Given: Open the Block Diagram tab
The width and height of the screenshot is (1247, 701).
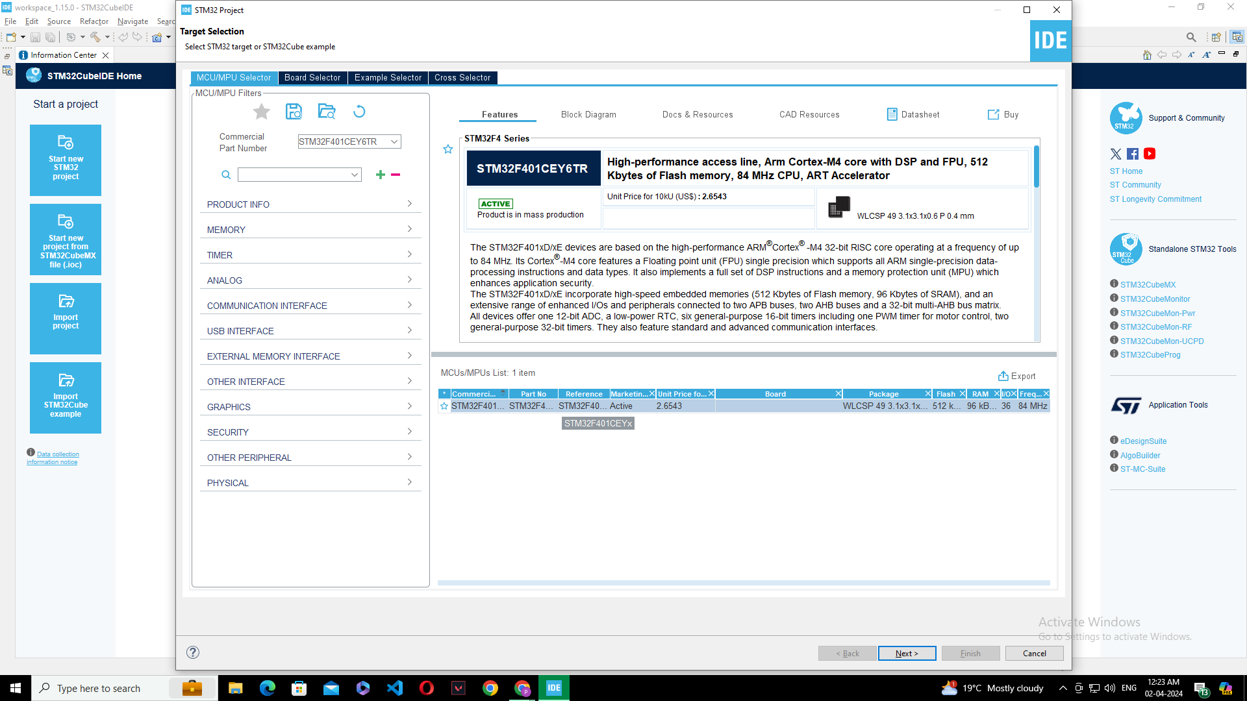Looking at the screenshot, I should click(x=588, y=115).
